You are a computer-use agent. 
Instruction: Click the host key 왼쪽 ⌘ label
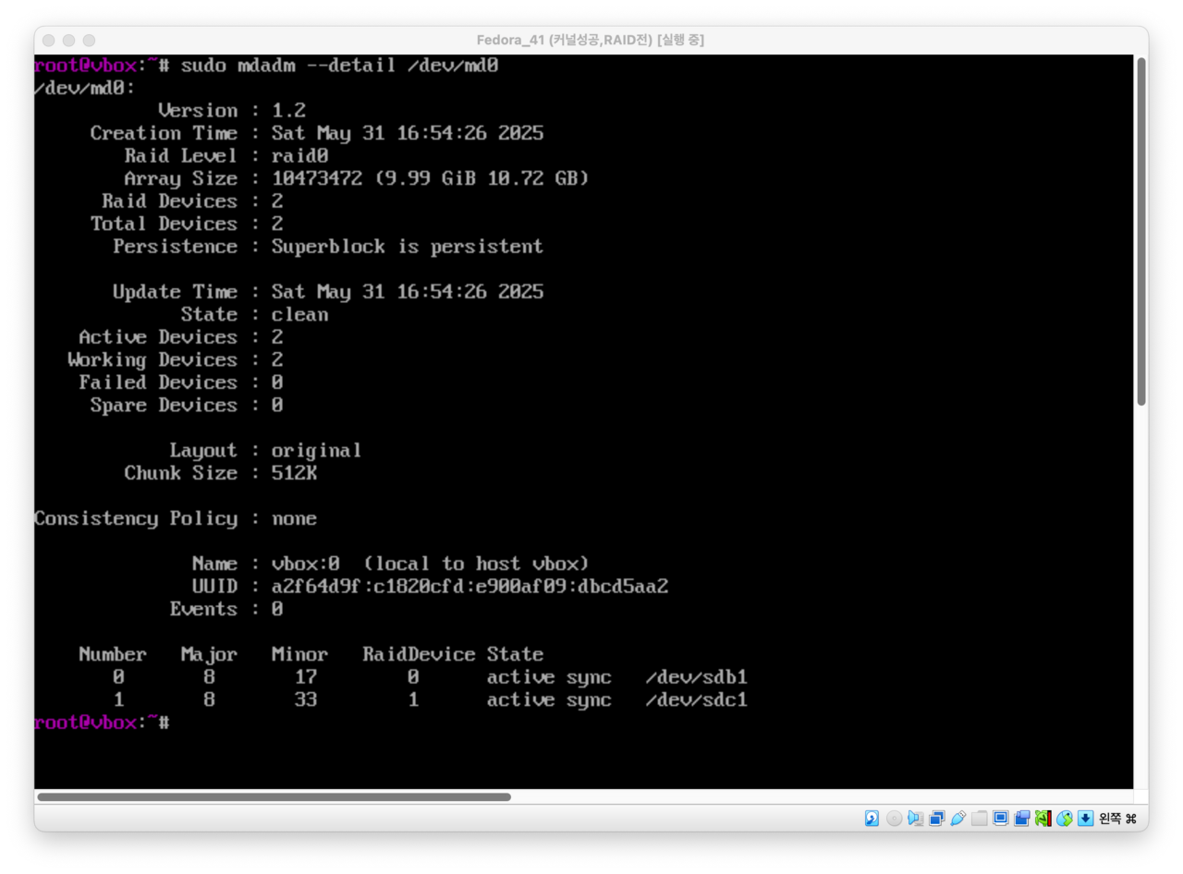click(1117, 819)
